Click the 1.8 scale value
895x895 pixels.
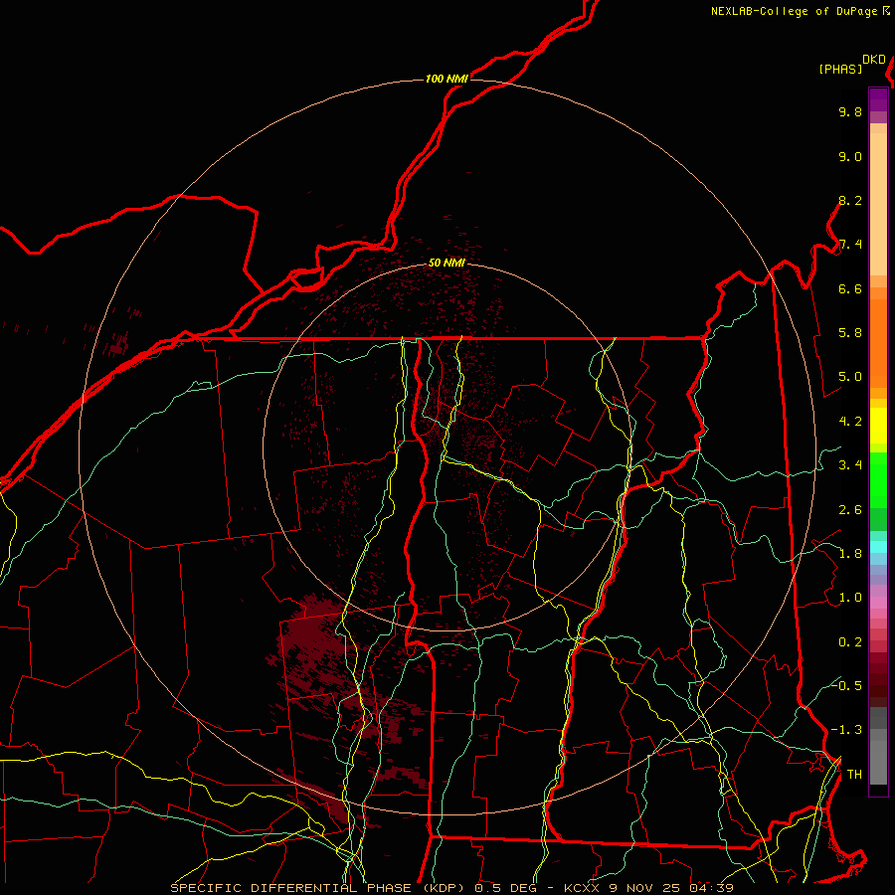pyautogui.click(x=850, y=554)
